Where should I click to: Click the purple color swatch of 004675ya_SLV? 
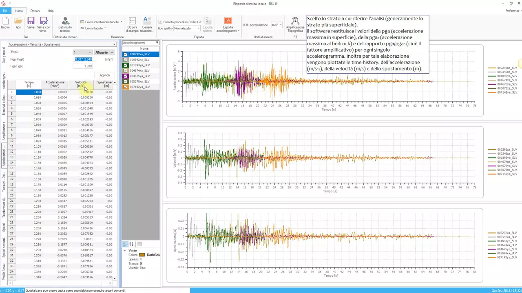pyautogui.click(x=126, y=76)
